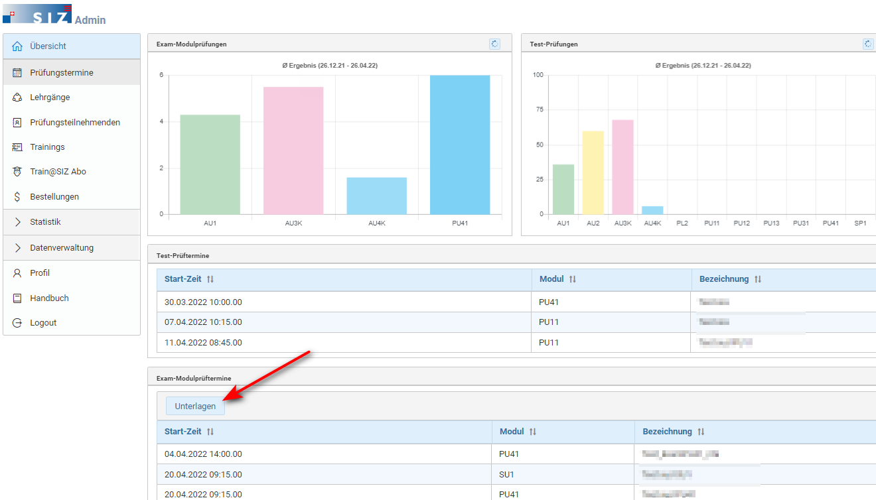The height and width of the screenshot is (500, 876).
Task: Open Bestellungen menu entry
Action: click(72, 197)
